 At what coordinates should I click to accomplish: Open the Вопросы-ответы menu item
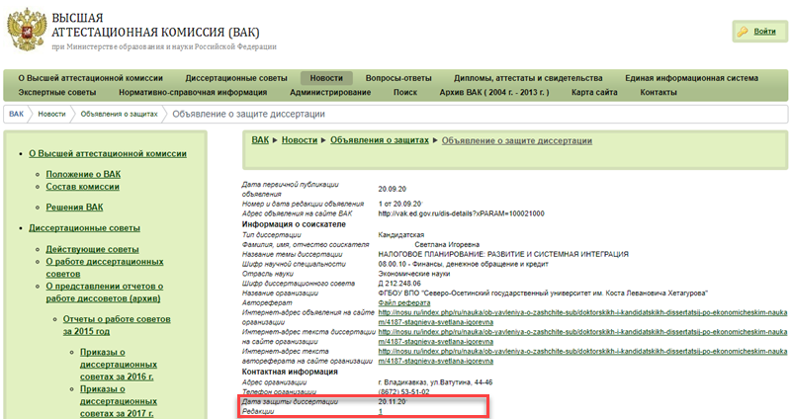pyautogui.click(x=397, y=77)
